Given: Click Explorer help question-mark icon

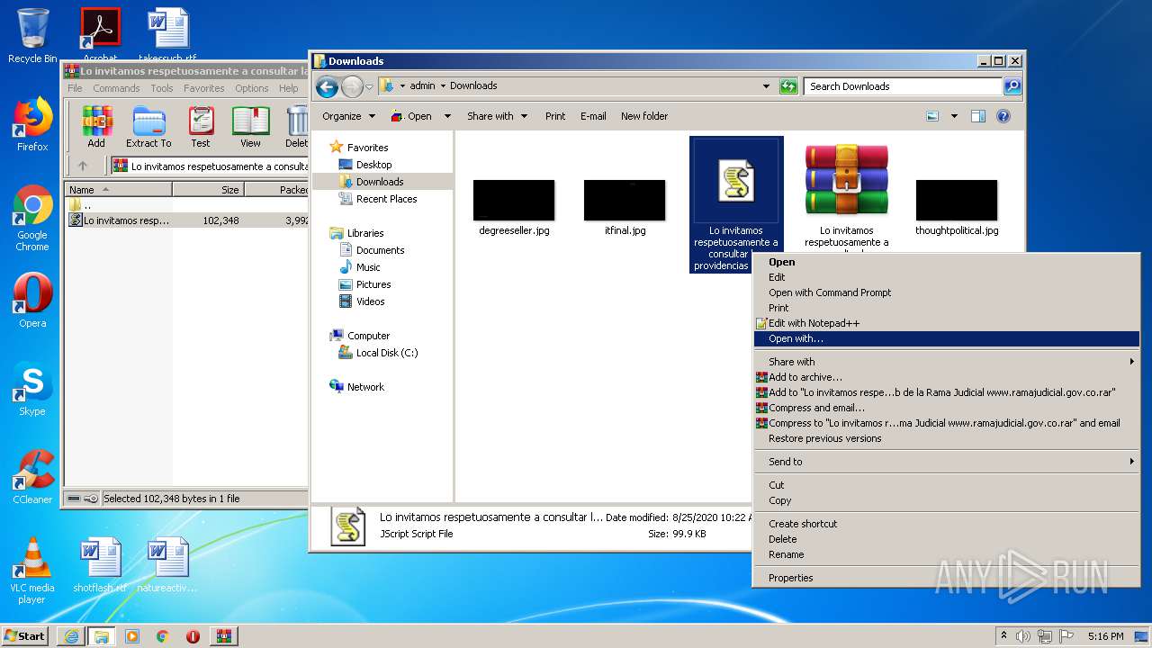Looking at the screenshot, I should (x=1003, y=116).
